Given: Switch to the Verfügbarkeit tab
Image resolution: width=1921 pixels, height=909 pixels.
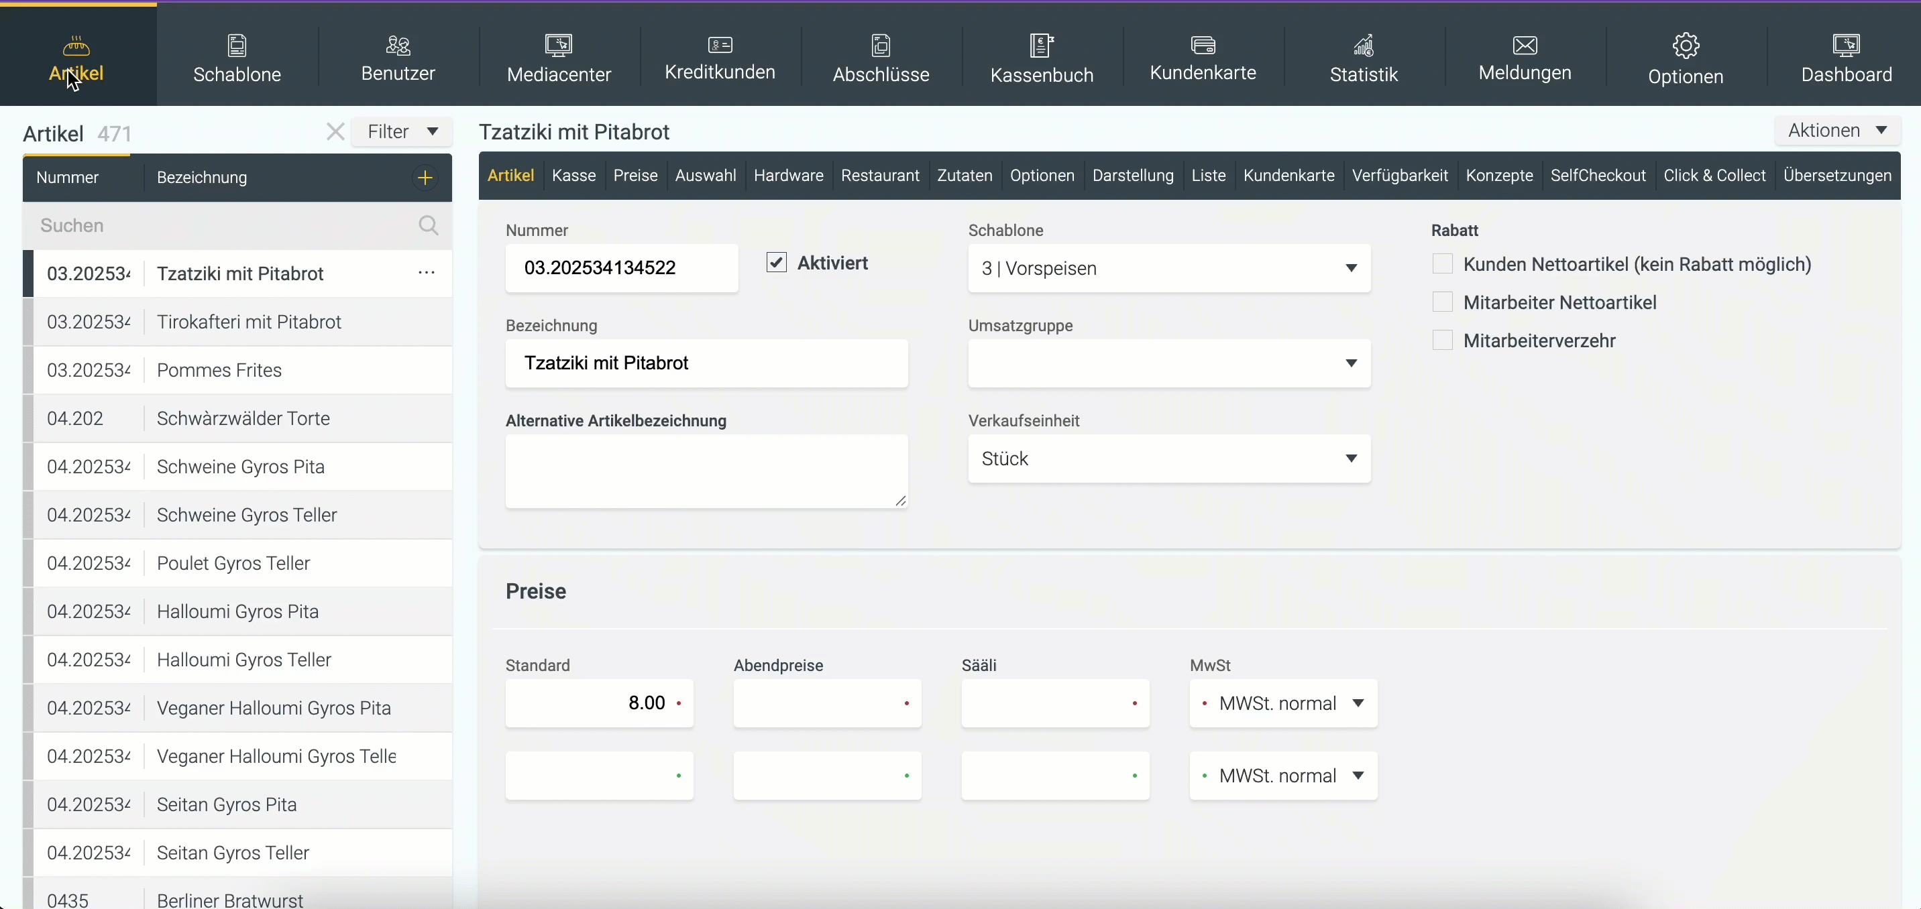Looking at the screenshot, I should [x=1399, y=176].
